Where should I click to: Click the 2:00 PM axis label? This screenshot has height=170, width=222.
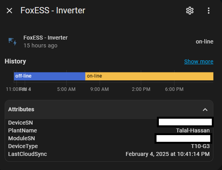pos(141,89)
